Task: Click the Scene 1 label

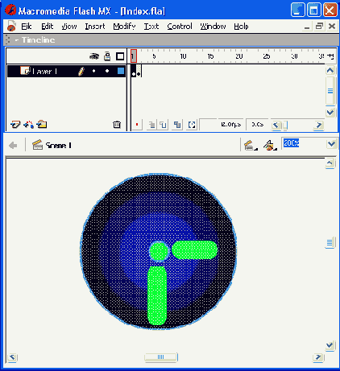Action: (58, 146)
